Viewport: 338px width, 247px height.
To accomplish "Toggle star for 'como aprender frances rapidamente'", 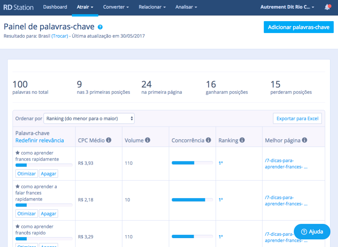I will 17,153.
